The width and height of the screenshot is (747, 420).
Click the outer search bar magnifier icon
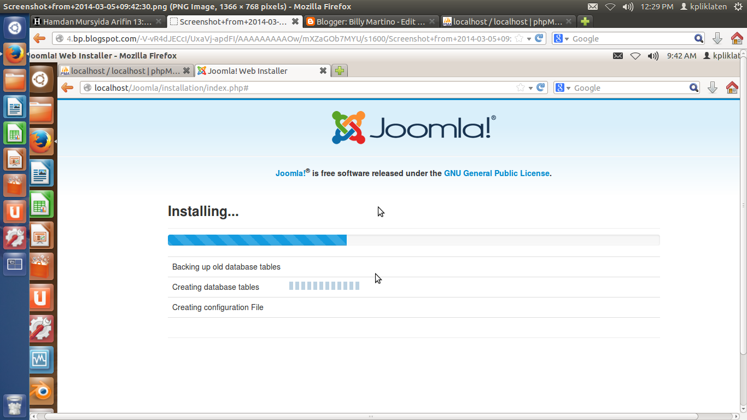coord(699,38)
